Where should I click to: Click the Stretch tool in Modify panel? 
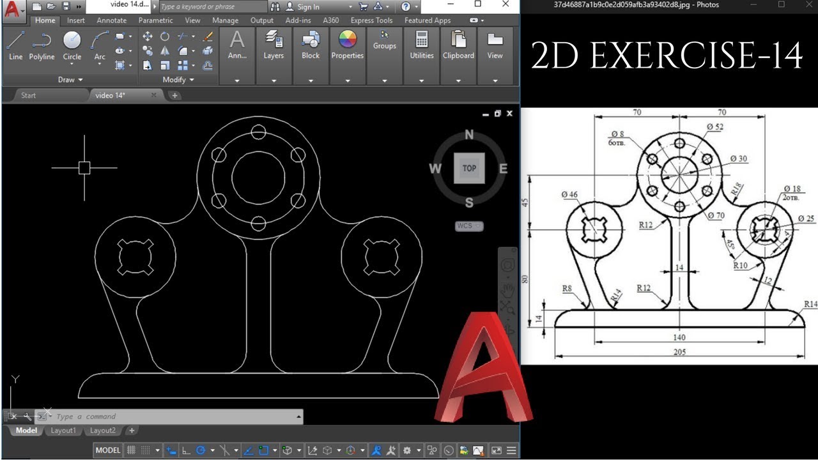pos(148,65)
